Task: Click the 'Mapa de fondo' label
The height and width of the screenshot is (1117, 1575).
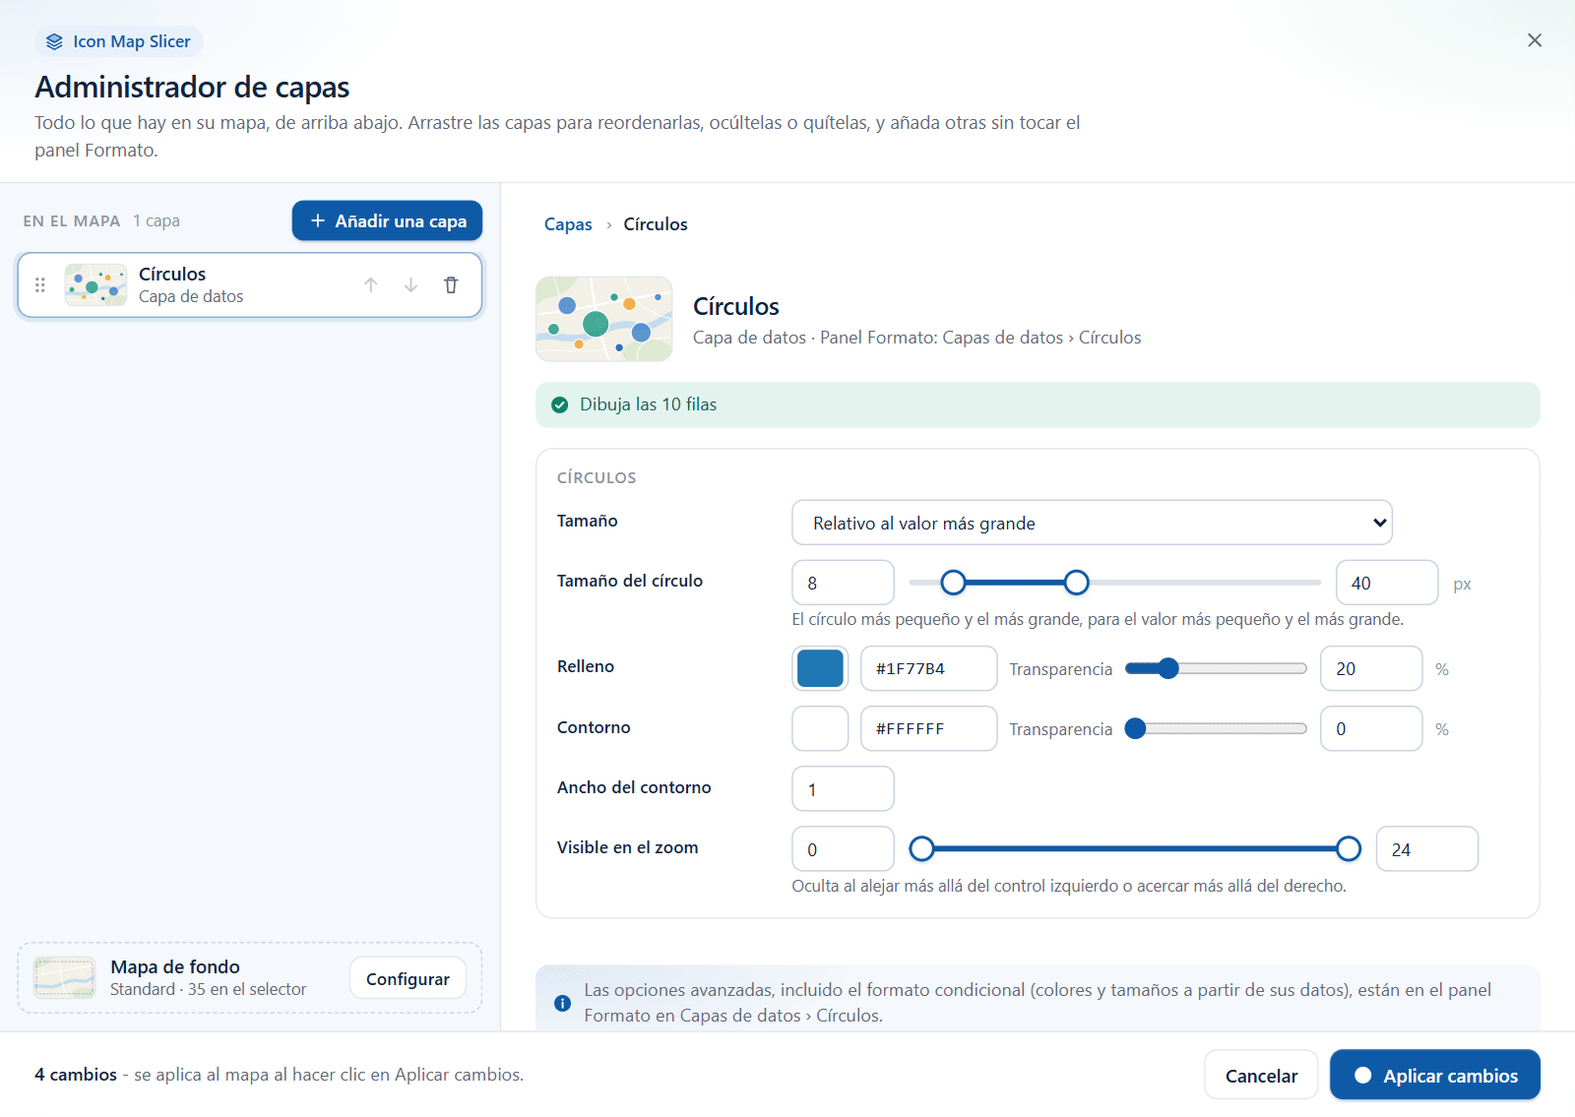Action: pyautogui.click(x=175, y=966)
